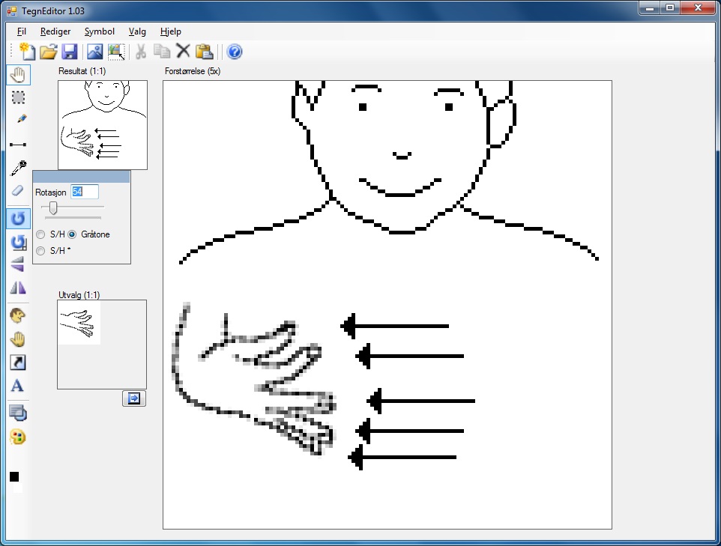721x546 pixels.
Task: Open a file with the folder icon
Action: (48, 52)
